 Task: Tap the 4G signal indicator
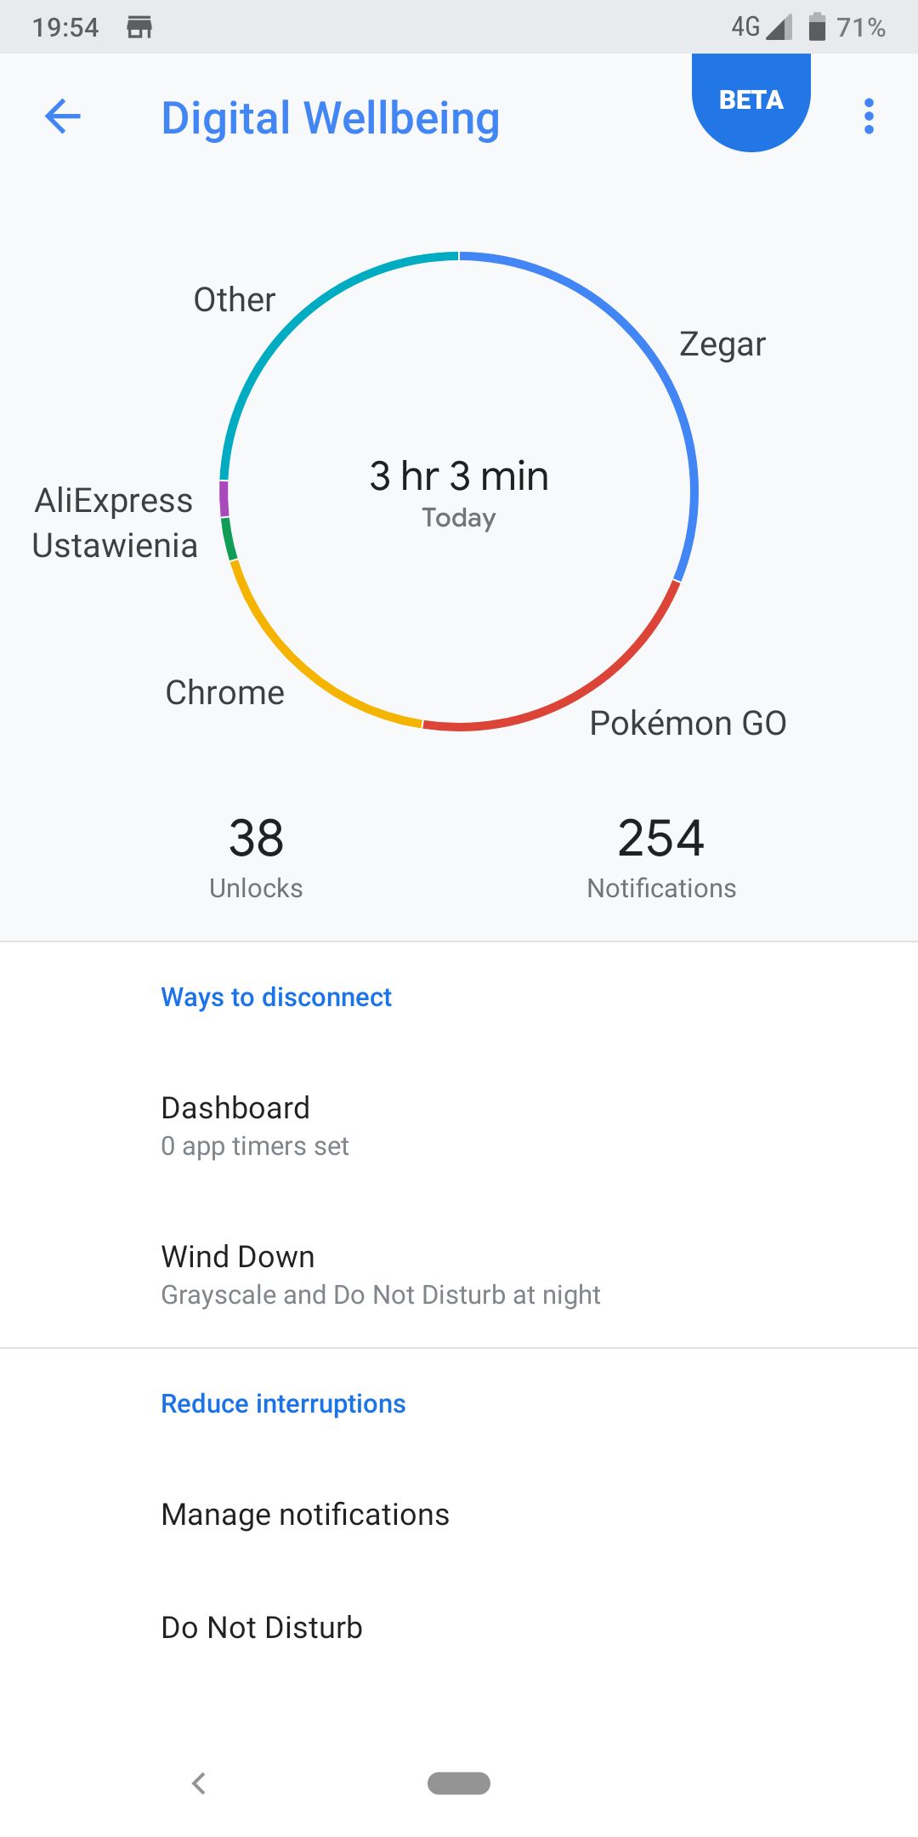[x=762, y=26]
